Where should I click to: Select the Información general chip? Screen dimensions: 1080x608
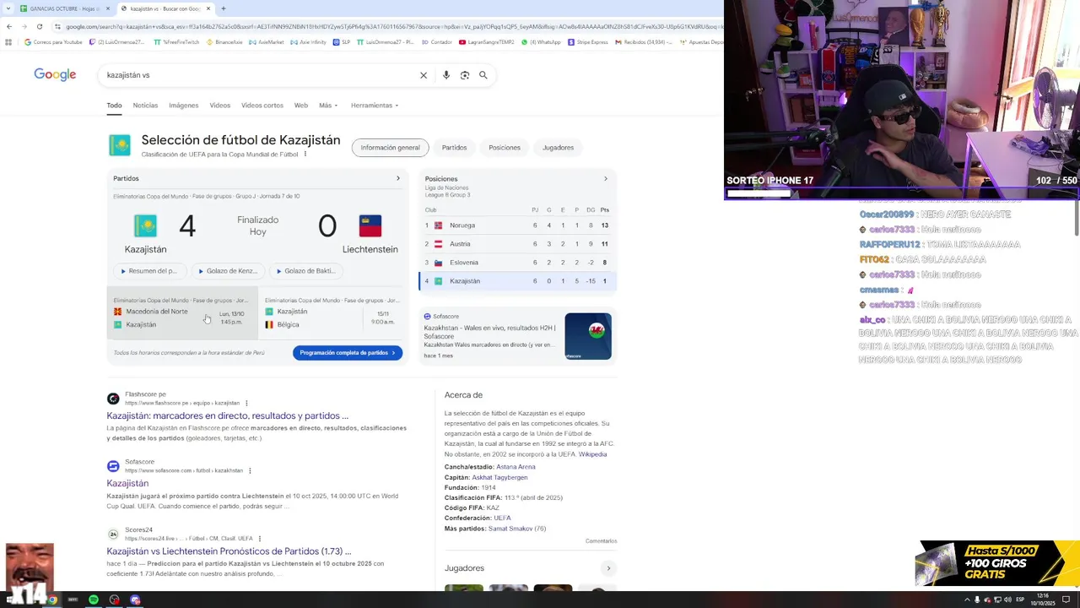tap(390, 148)
